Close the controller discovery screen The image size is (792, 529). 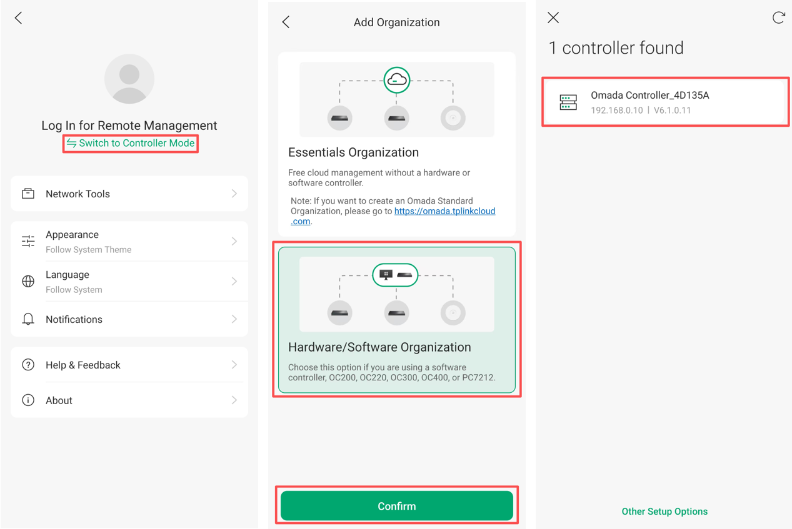(553, 17)
